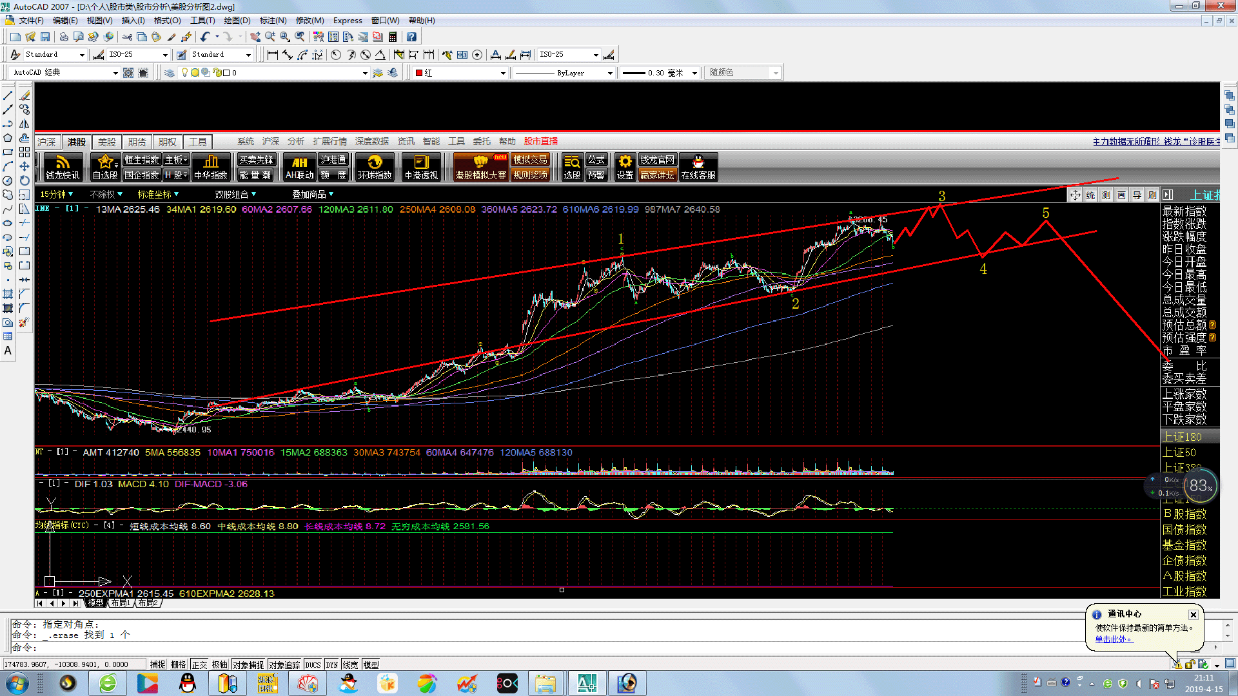Select the Explode modify tool
Image resolution: width=1238 pixels, height=696 pixels.
pyautogui.click(x=25, y=322)
